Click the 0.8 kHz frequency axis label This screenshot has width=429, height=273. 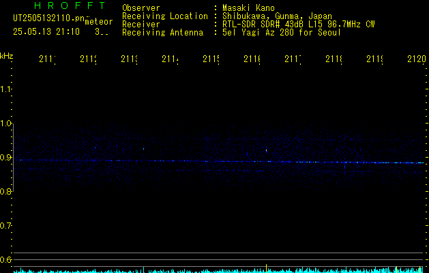[5, 191]
